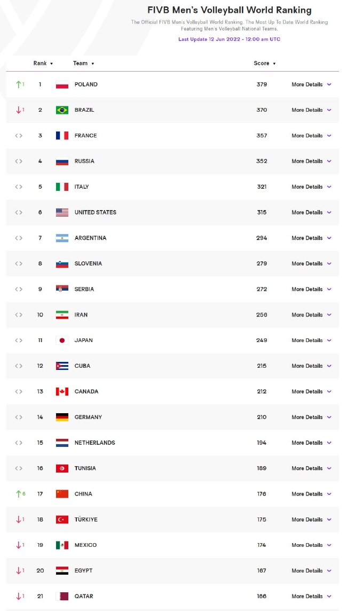This screenshot has height=611, width=347.
Task: Click the green up arrow beside China
Action: [x=18, y=494]
